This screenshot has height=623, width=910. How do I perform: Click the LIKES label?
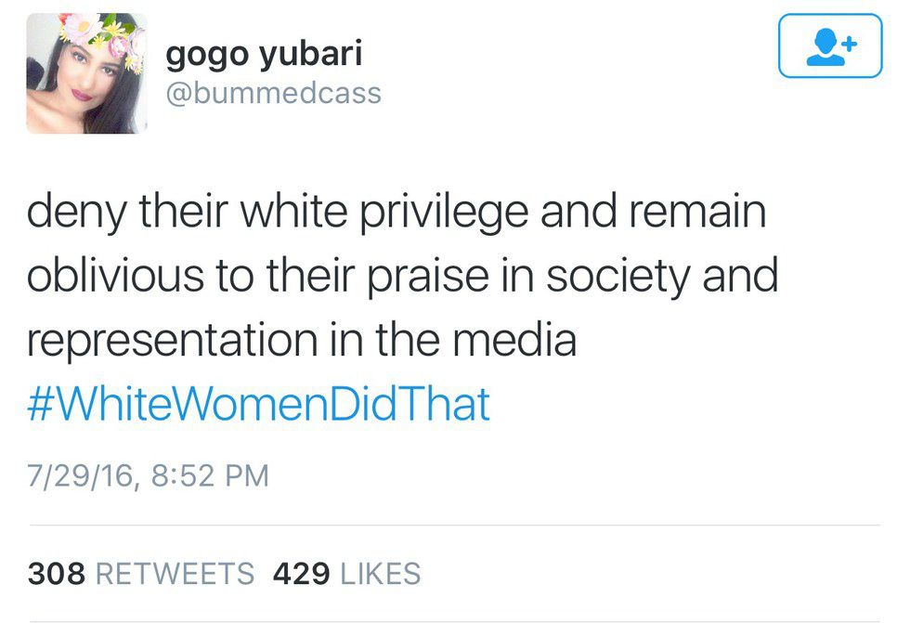point(381,574)
